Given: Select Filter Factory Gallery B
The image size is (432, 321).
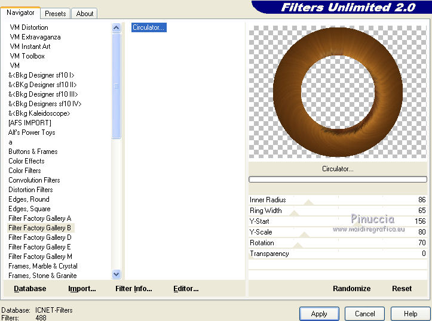Looking at the screenshot, I should [39, 228].
